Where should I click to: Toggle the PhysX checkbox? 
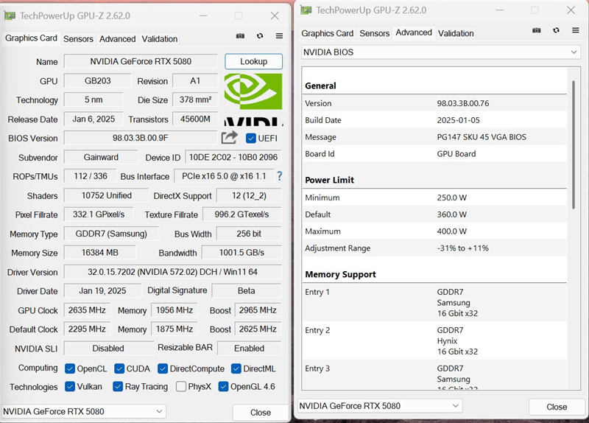pos(181,386)
